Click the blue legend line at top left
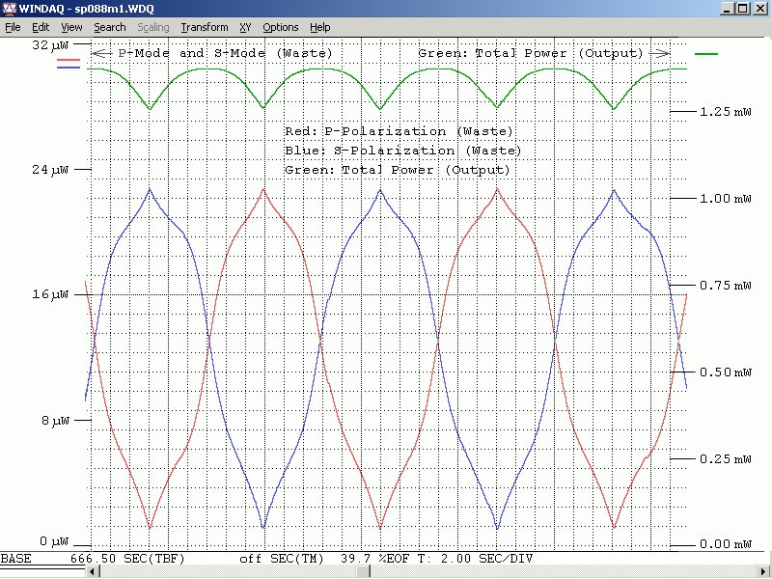The image size is (772, 579). point(69,68)
